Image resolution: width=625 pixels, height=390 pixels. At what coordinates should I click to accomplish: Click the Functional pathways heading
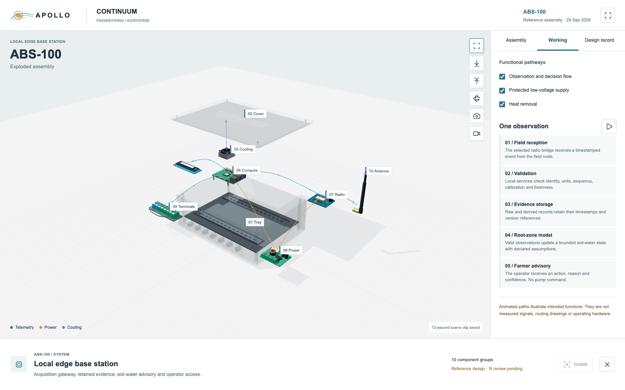522,62
